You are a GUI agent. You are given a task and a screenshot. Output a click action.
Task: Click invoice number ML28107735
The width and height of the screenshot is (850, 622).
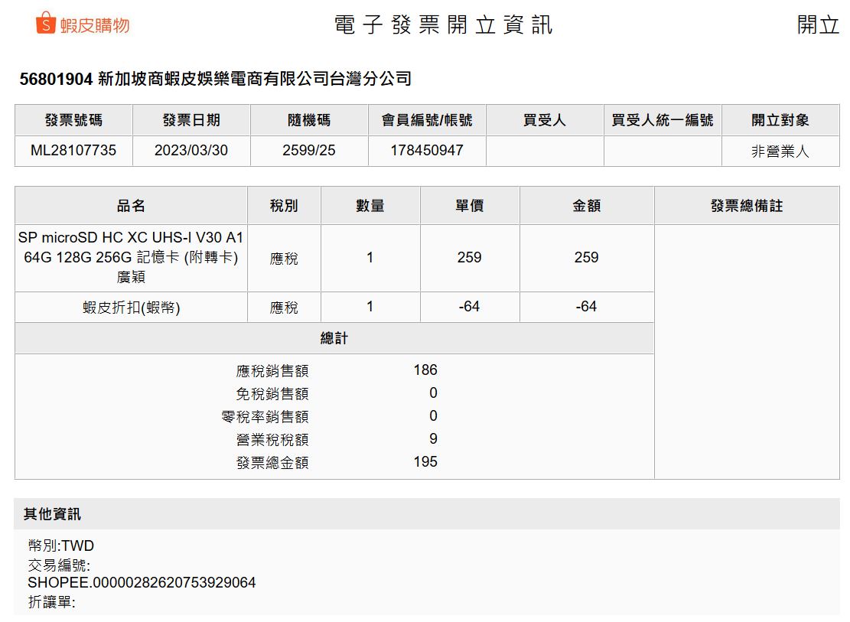click(73, 151)
